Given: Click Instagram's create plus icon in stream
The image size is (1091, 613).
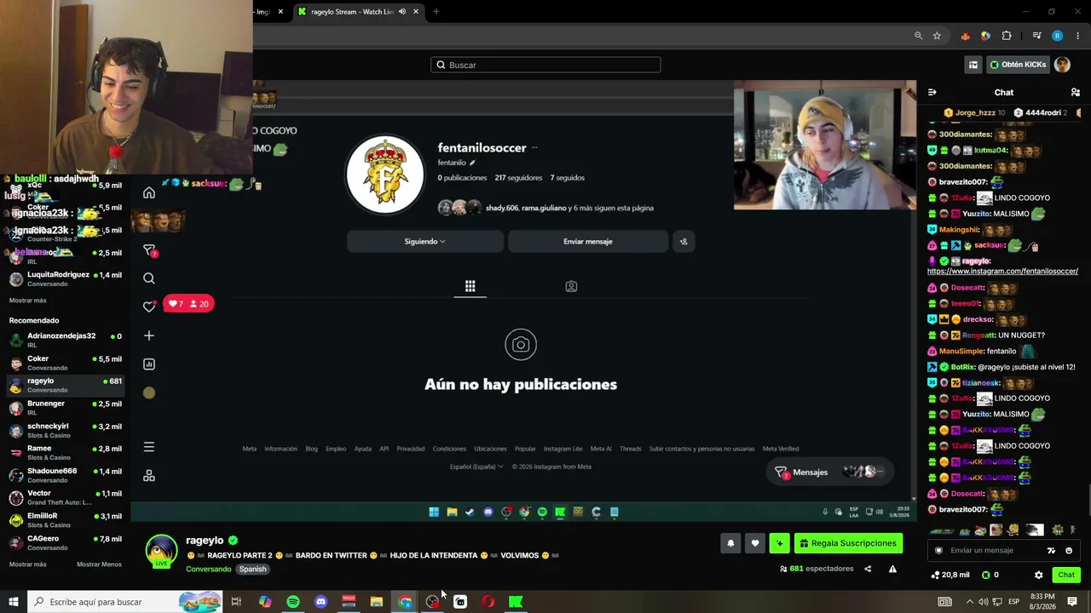Looking at the screenshot, I should (x=149, y=335).
